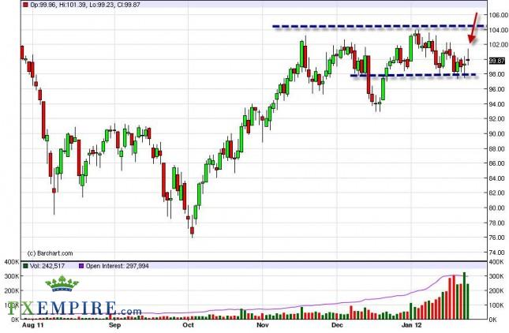Click the Dec label on the time axis
This screenshot has height=333, width=509.
pyautogui.click(x=338, y=324)
